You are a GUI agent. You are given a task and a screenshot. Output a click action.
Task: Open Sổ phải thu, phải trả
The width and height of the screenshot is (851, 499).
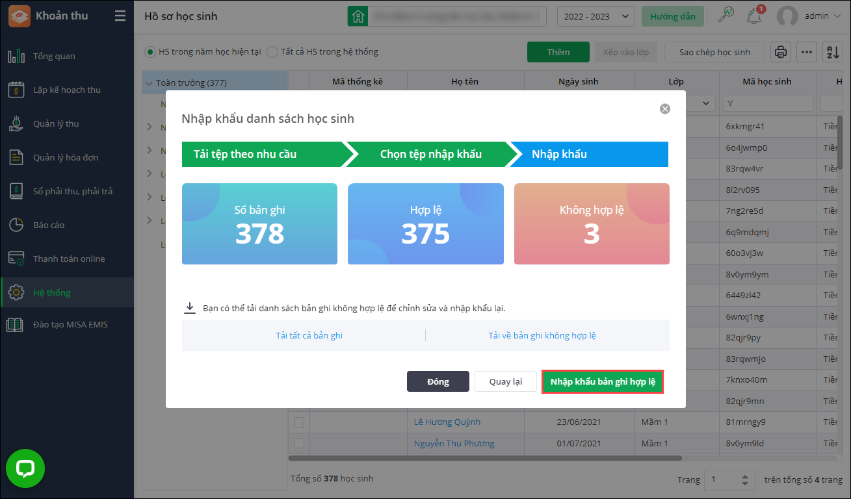point(73,191)
